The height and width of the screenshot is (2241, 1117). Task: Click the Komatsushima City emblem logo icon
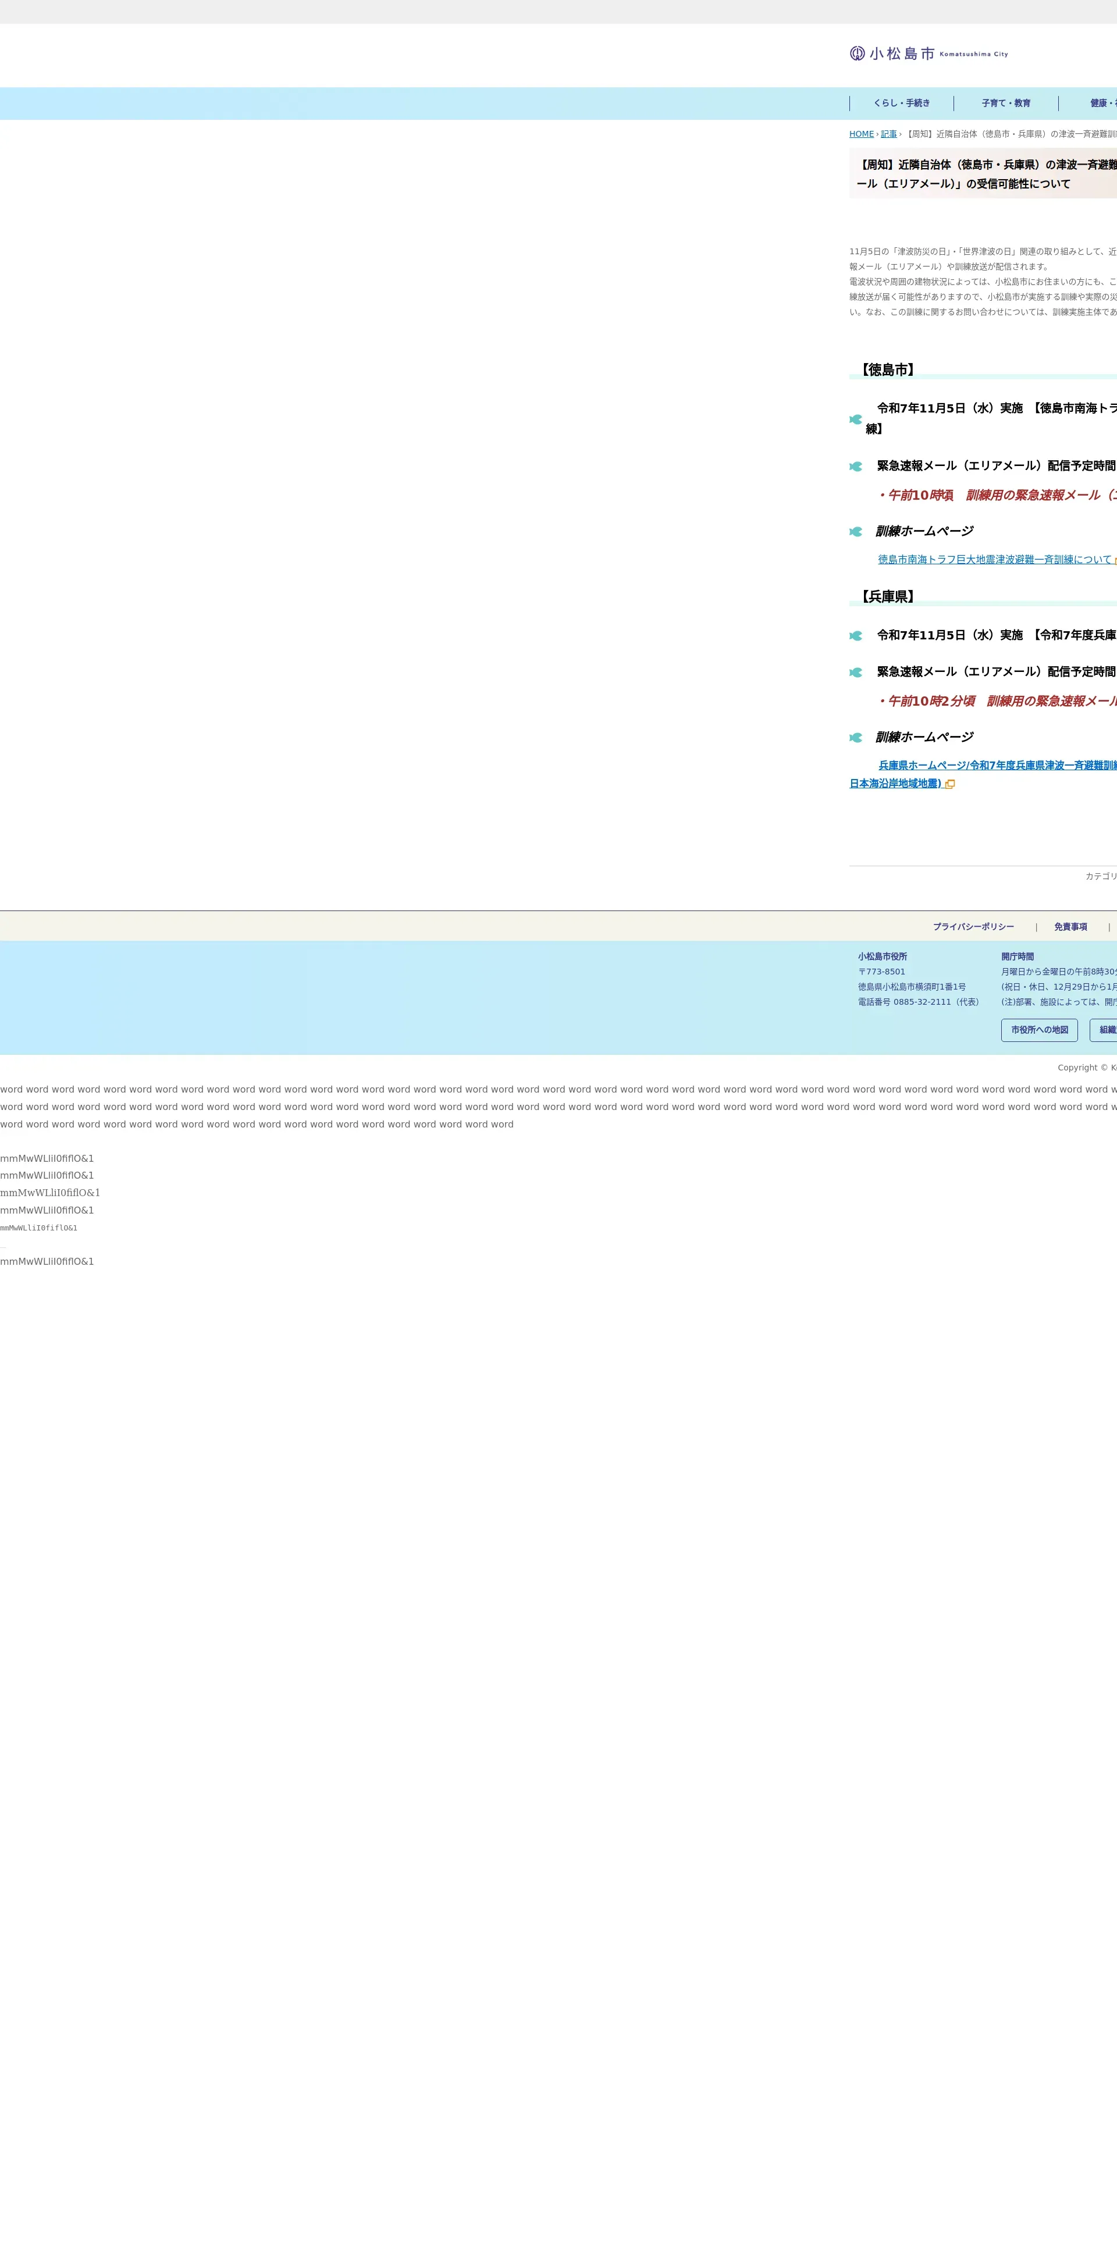click(x=857, y=53)
